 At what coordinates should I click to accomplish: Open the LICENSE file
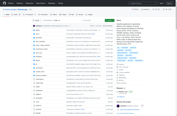[x=38, y=109]
